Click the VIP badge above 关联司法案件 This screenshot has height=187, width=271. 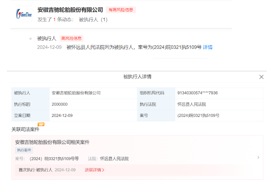(41, 124)
